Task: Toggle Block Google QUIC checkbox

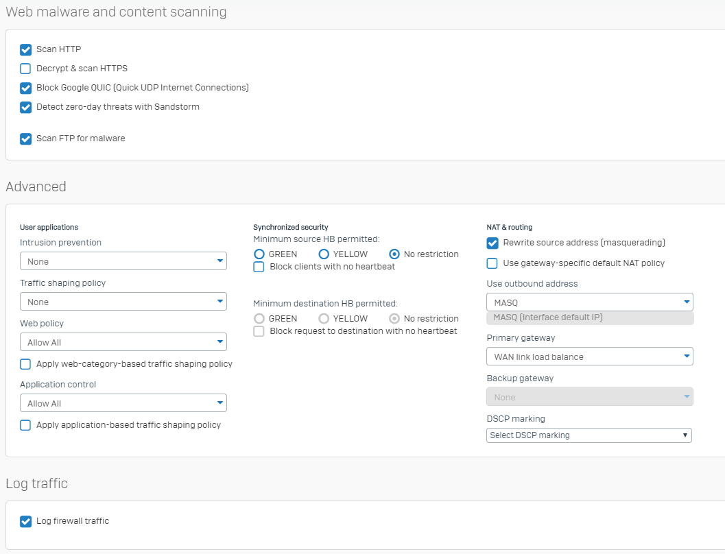Action: 26,88
